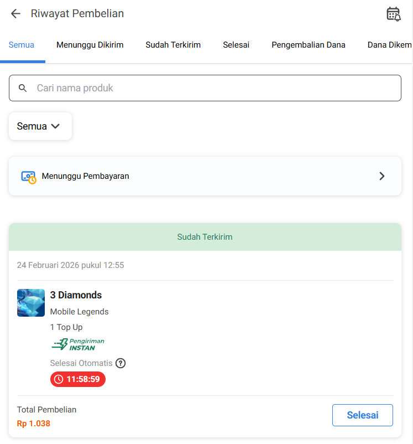Click the Pengiriman Instan logo
The height and width of the screenshot is (444, 413).
click(78, 344)
